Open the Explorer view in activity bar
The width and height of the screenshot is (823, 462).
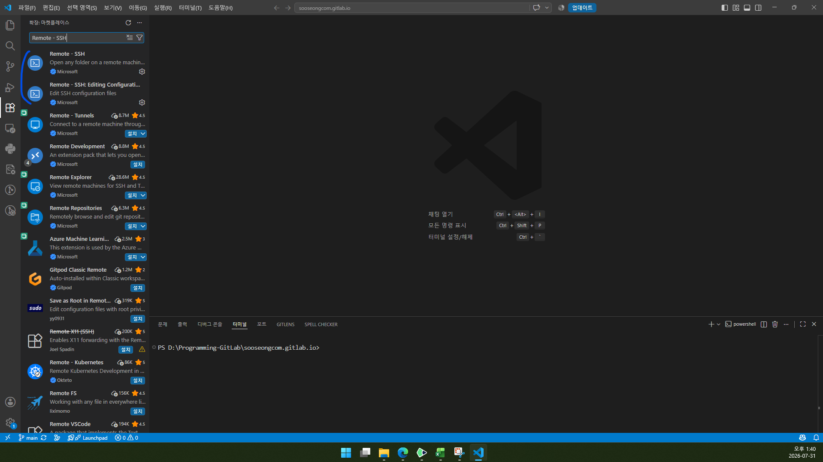coord(10,25)
